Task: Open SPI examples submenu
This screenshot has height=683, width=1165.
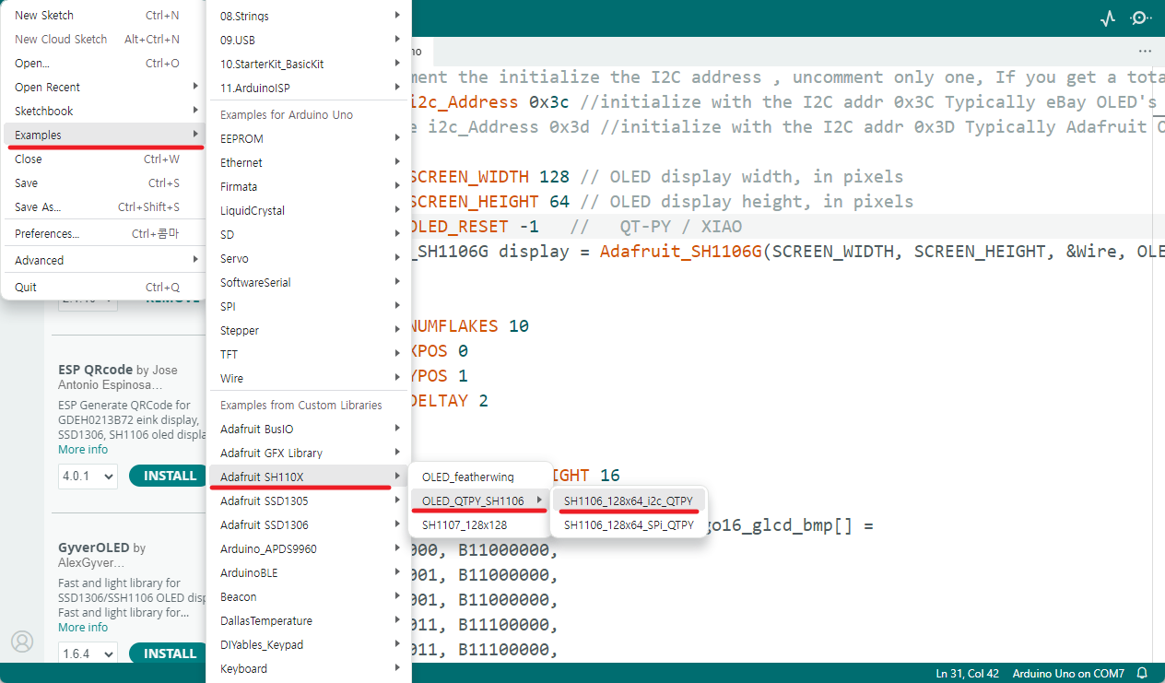Action: tap(309, 307)
